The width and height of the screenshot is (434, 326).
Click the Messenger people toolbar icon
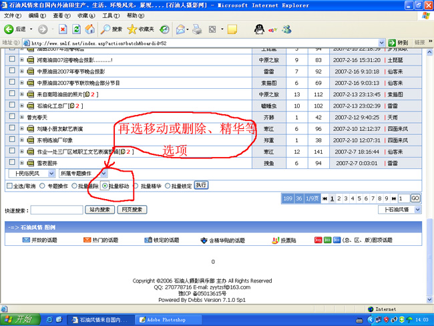click(x=286, y=29)
